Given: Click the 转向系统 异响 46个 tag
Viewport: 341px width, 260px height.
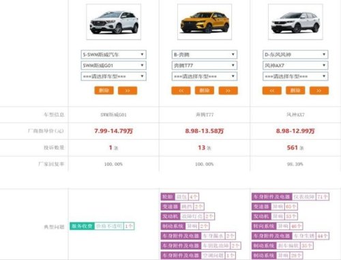Looking at the screenshot, I should coord(277,226).
